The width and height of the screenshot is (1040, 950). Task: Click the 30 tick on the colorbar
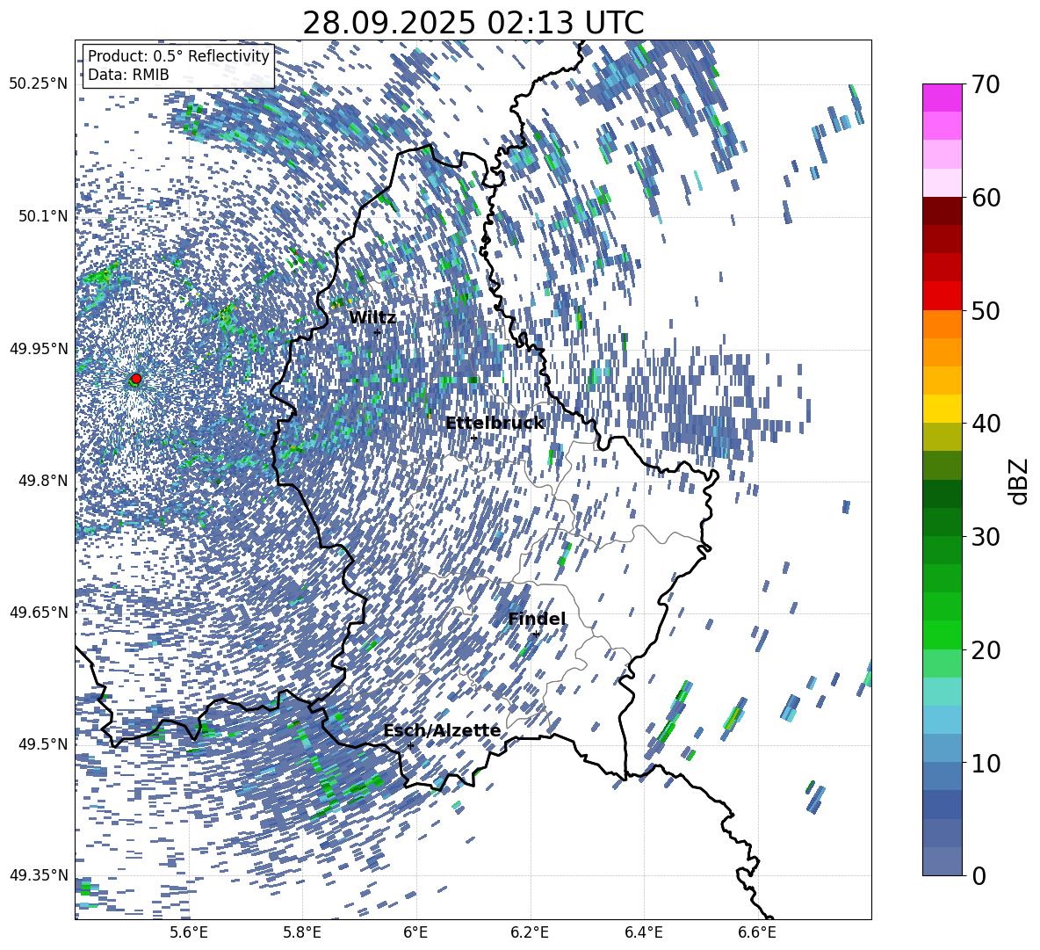pos(986,537)
